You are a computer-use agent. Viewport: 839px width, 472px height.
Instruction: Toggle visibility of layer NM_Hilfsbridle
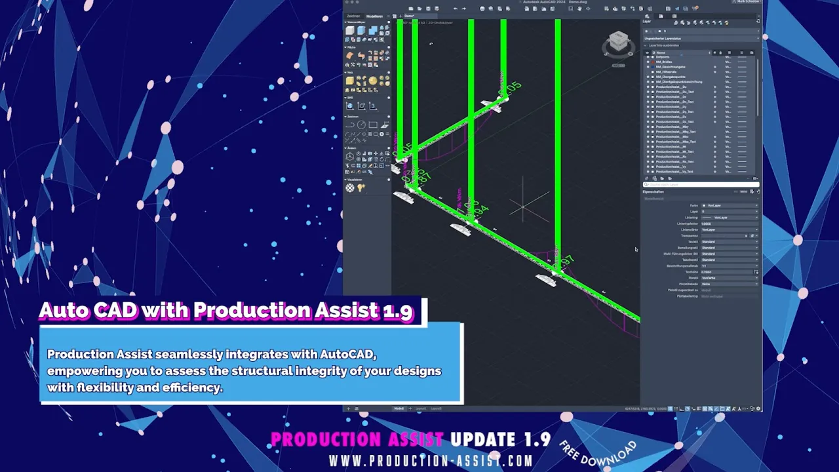[x=648, y=72]
